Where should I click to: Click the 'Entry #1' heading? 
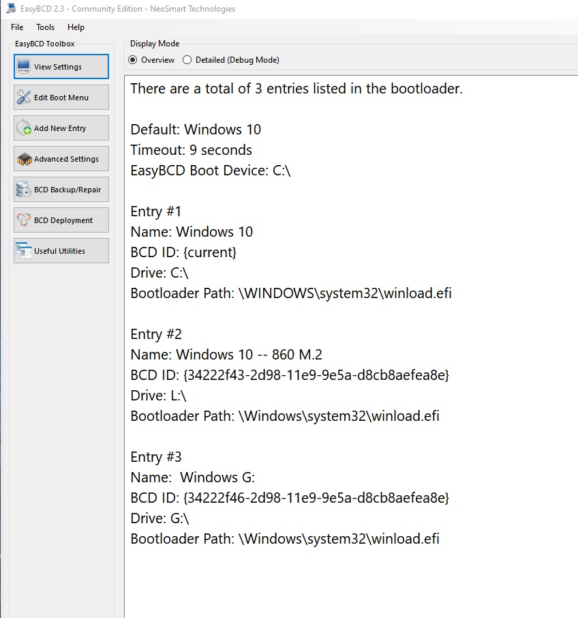click(x=156, y=211)
